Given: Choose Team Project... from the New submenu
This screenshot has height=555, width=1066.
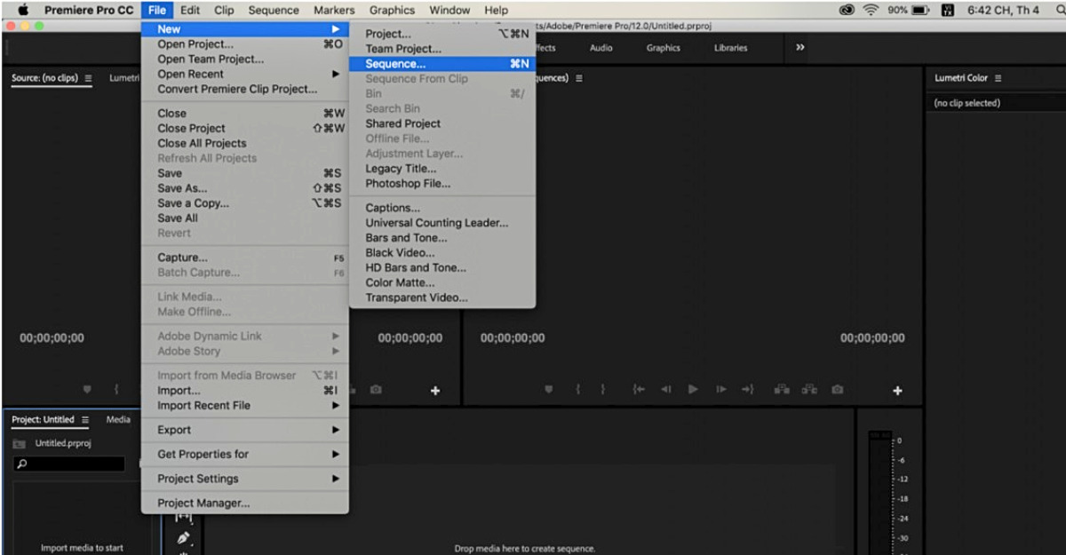Looking at the screenshot, I should [442, 49].
